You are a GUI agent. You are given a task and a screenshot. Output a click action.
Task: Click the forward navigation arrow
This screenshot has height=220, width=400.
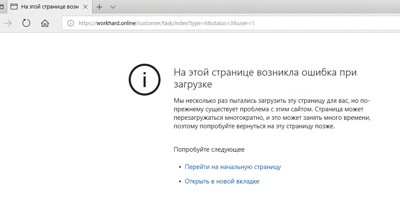pos(8,23)
